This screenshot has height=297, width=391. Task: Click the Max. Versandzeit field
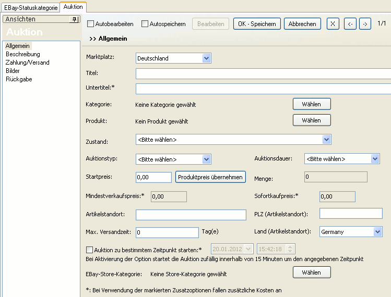[x=168, y=232]
